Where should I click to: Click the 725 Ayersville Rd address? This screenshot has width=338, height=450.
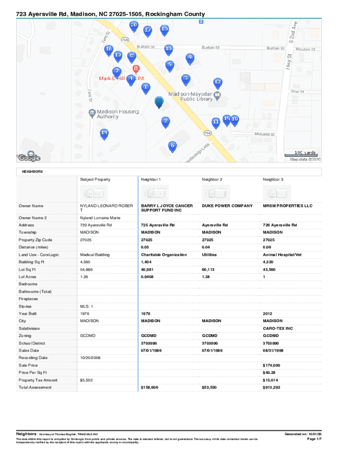(x=157, y=225)
